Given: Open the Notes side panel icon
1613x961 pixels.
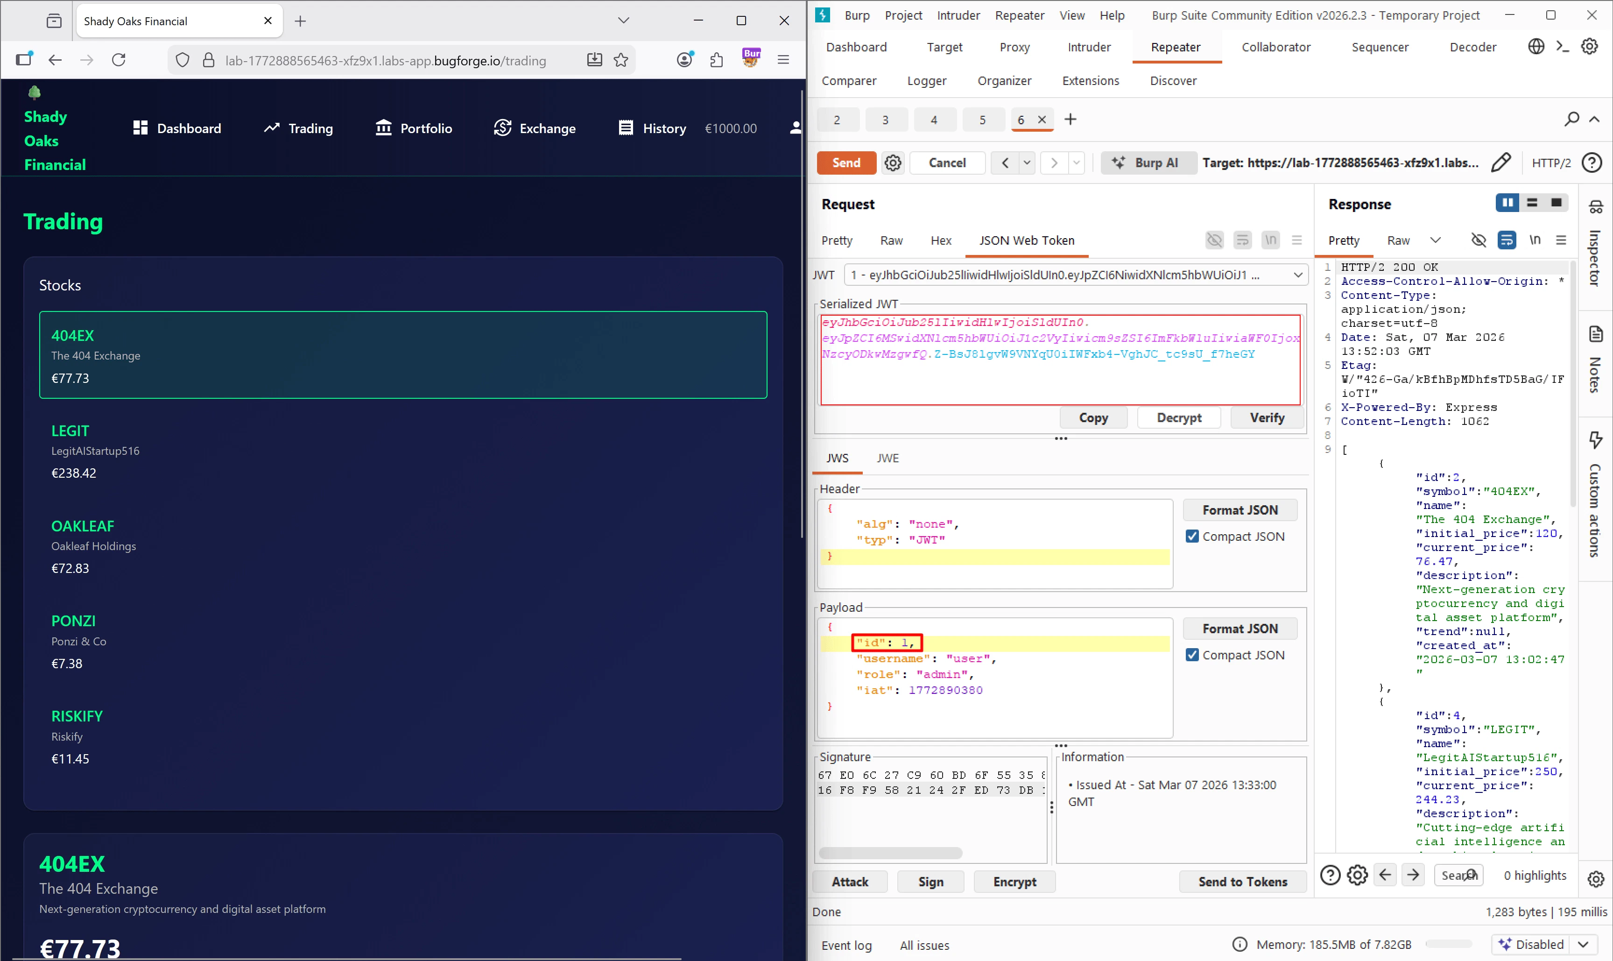Looking at the screenshot, I should coord(1596,335).
